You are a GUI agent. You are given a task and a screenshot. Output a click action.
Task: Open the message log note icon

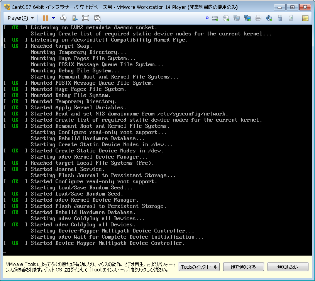point(305,18)
